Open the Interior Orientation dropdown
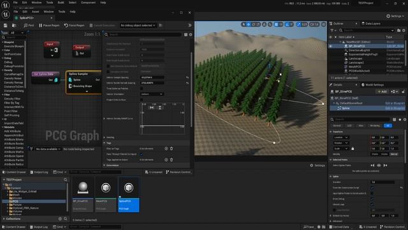Image resolution: width=408 pixels, height=230 pixels. click(x=152, y=94)
